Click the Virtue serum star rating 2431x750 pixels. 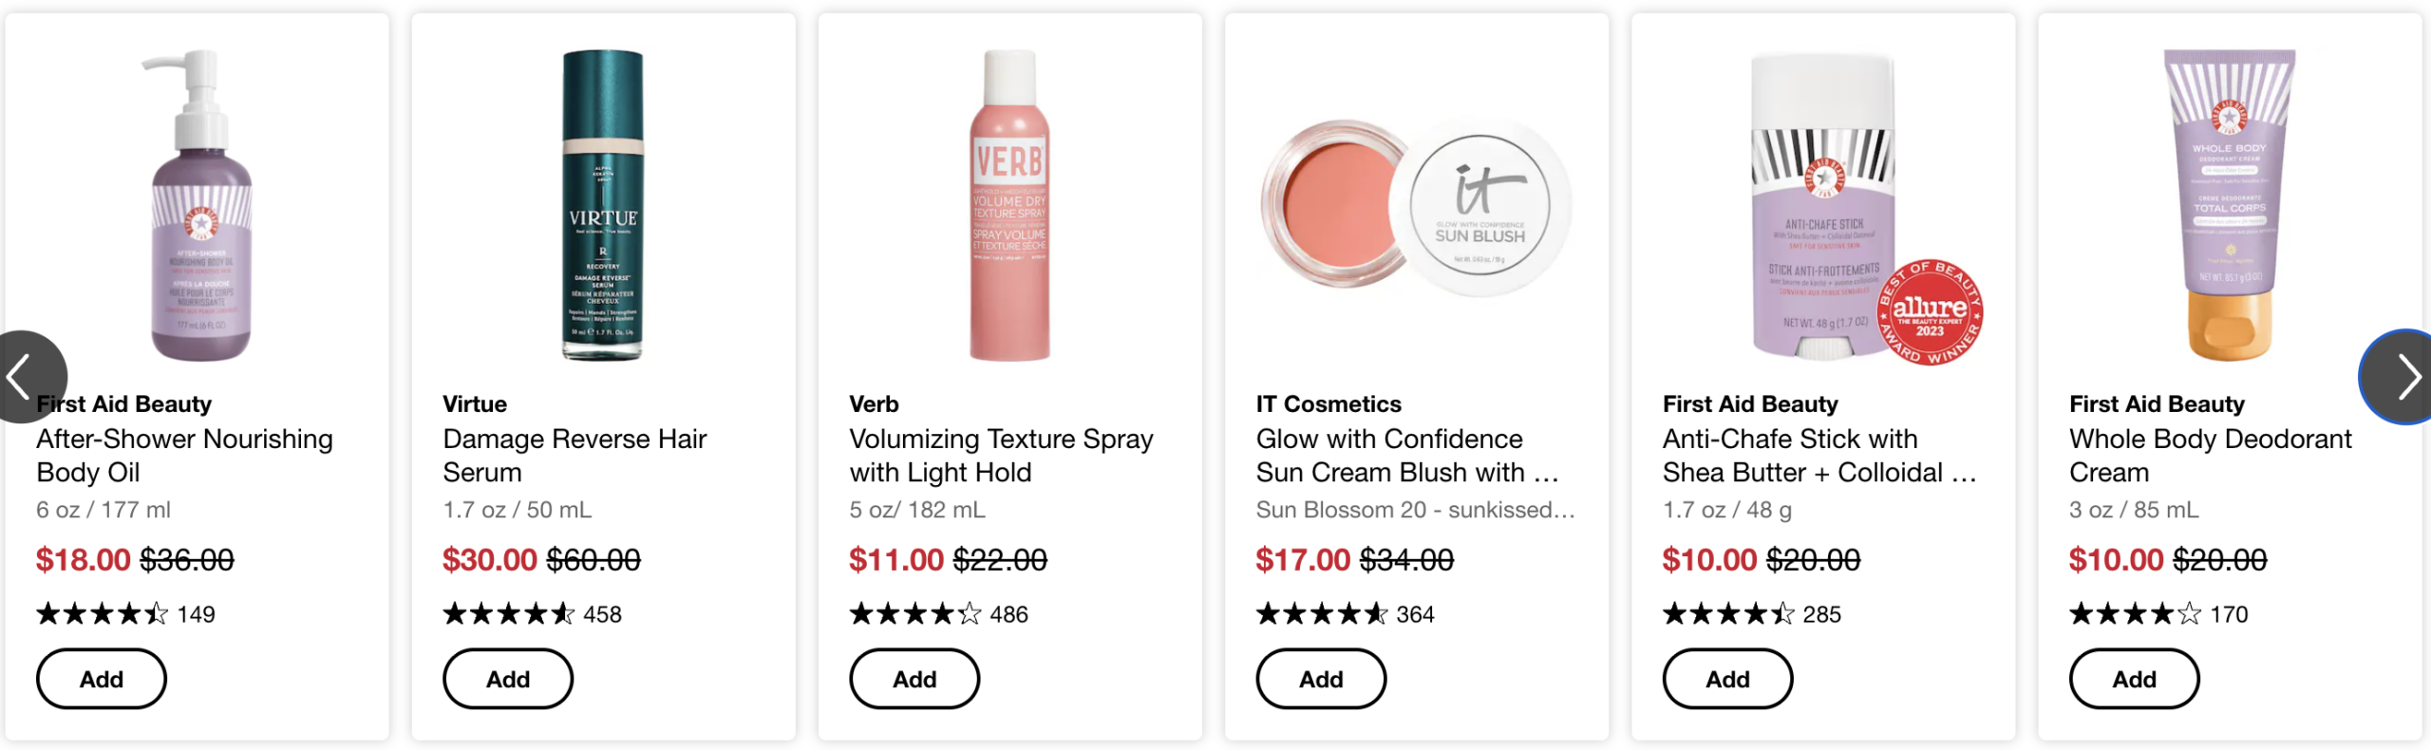pyautogui.click(x=508, y=614)
